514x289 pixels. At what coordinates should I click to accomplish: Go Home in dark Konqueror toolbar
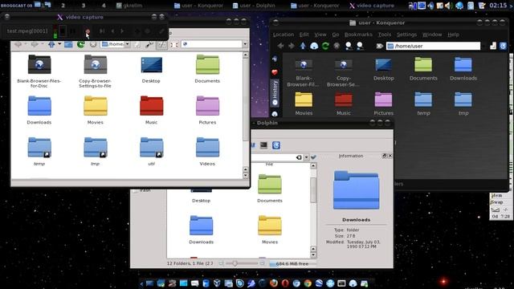pos(314,46)
